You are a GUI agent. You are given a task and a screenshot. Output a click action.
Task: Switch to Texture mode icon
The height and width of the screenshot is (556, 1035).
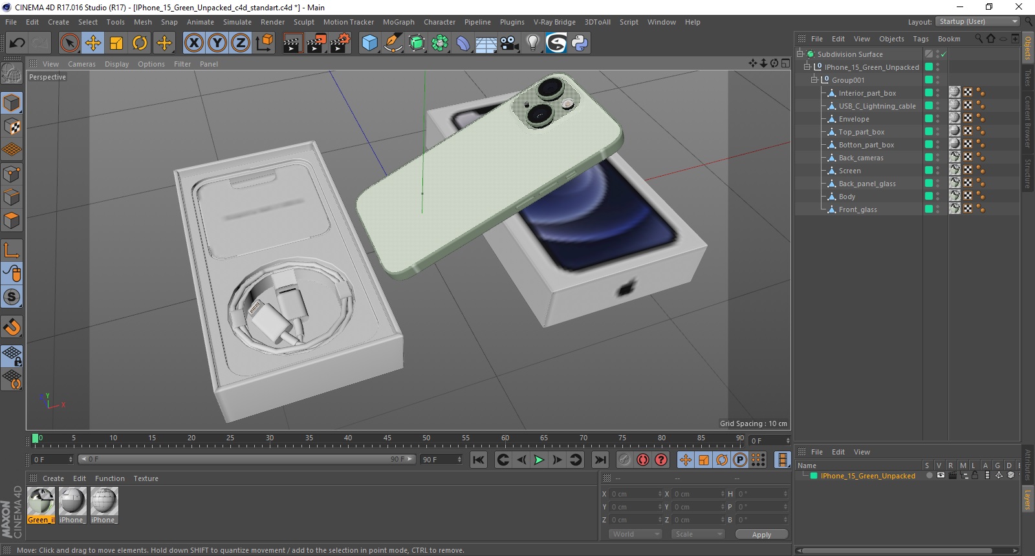point(12,127)
